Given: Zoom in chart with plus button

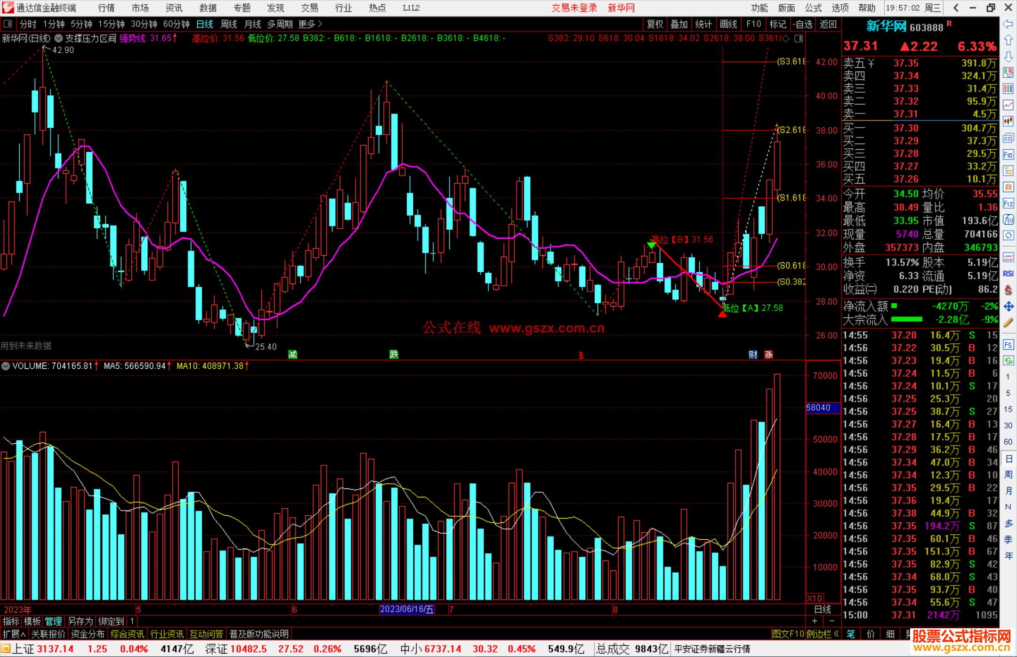Looking at the screenshot, I should (x=815, y=621).
